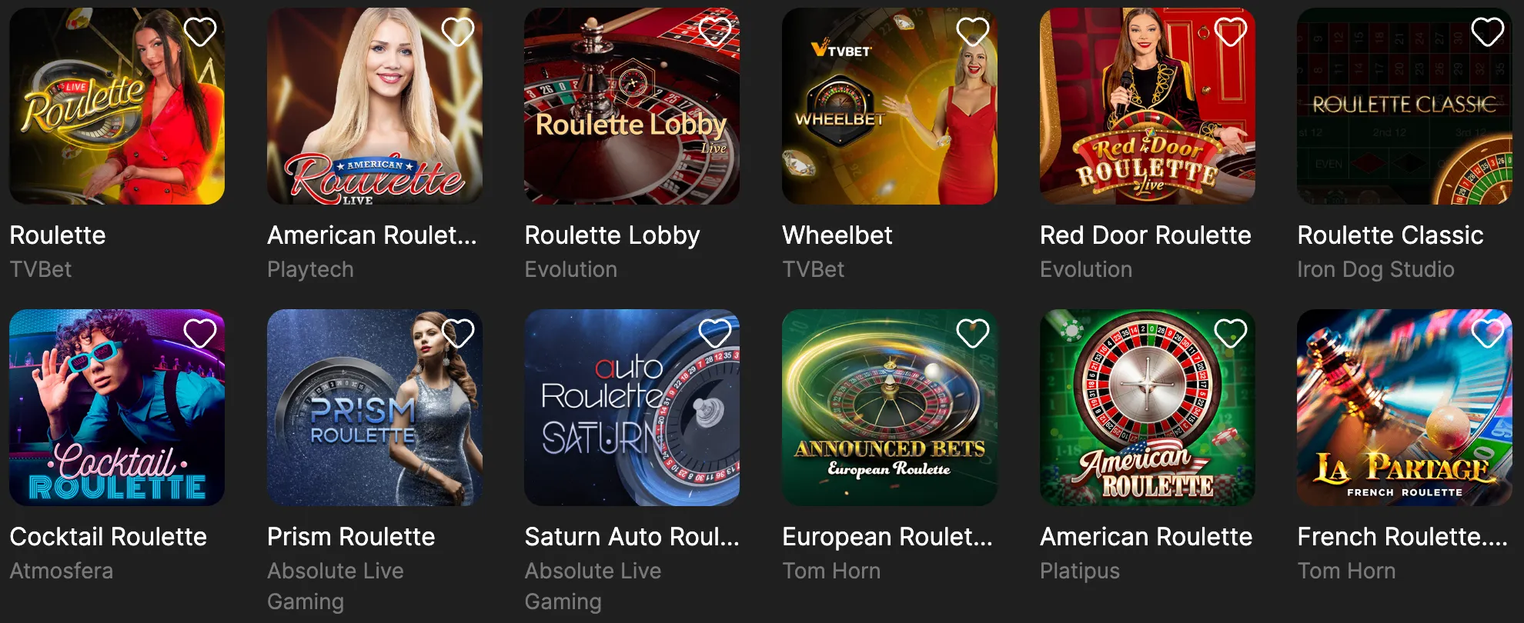Favorite the Cocktail Roulette game
Image resolution: width=1524 pixels, height=623 pixels.
(199, 333)
